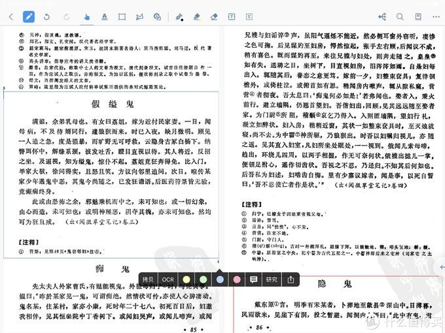Select the pen drawing tool
Viewport: 445px width, 333px height.
(179, 17)
